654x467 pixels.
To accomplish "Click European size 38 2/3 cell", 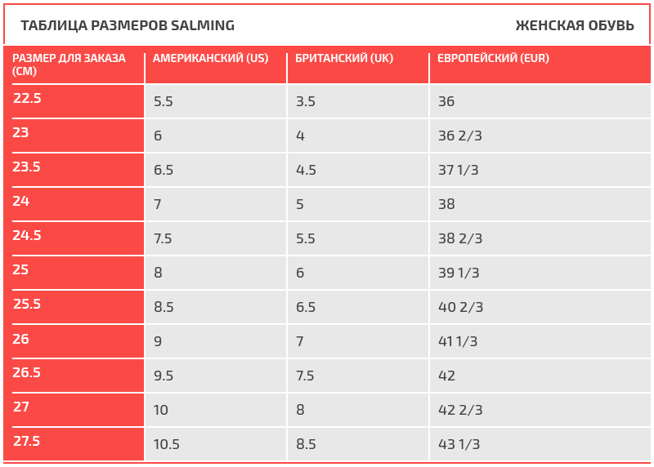I will point(460,238).
